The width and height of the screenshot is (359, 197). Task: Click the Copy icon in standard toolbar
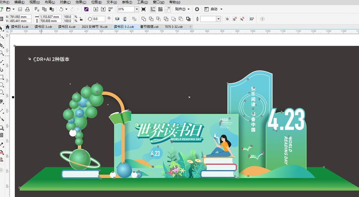pos(44,9)
